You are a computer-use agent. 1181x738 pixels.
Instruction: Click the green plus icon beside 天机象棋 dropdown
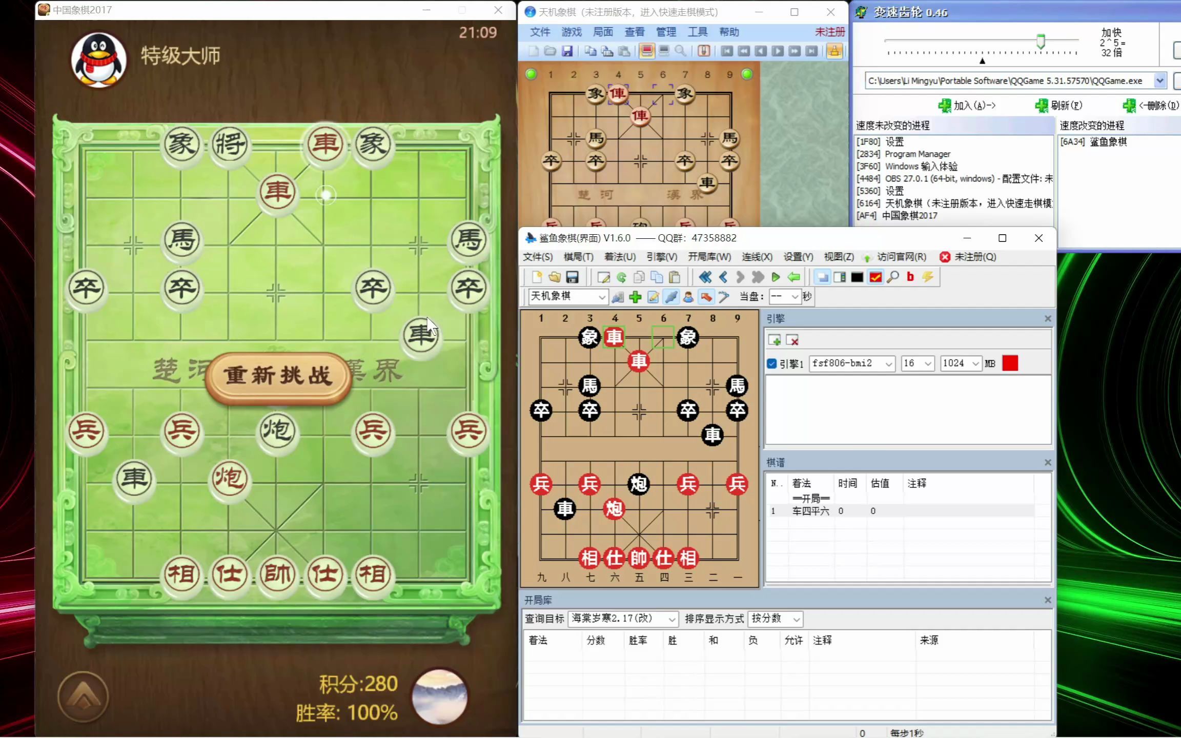635,296
